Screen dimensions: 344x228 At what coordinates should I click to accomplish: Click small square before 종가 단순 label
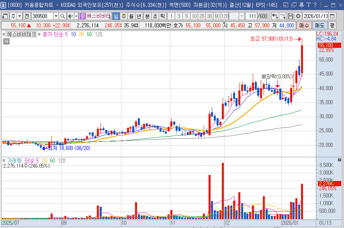click(x=39, y=34)
